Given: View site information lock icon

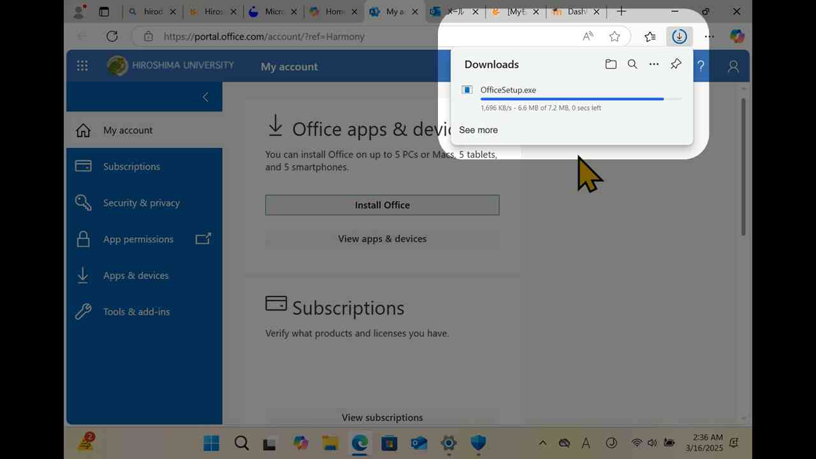Looking at the screenshot, I should point(149,36).
